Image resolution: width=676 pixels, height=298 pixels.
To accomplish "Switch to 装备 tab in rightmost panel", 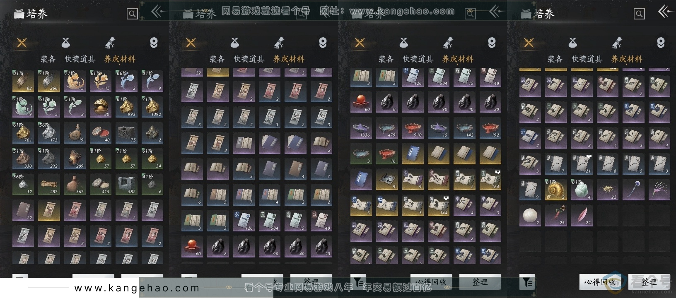I will coord(555,59).
